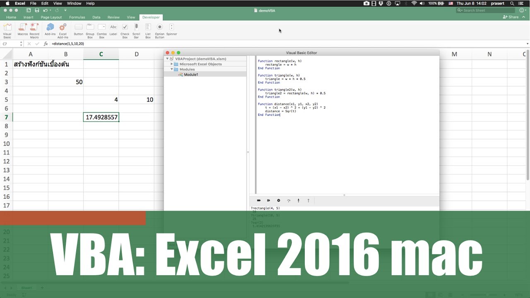Click the Name Box stepper arrows
Image resolution: width=530 pixels, height=298 pixels.
[21, 44]
